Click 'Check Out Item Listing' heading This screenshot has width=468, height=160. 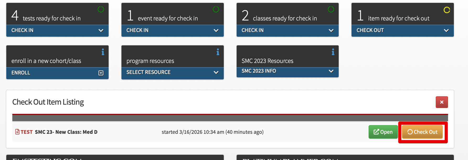(x=48, y=102)
